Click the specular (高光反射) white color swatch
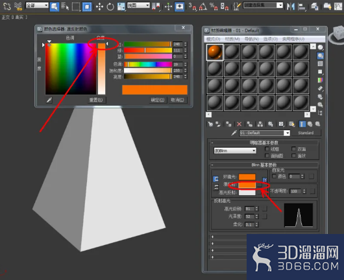The image size is (344, 280). [x=247, y=192]
